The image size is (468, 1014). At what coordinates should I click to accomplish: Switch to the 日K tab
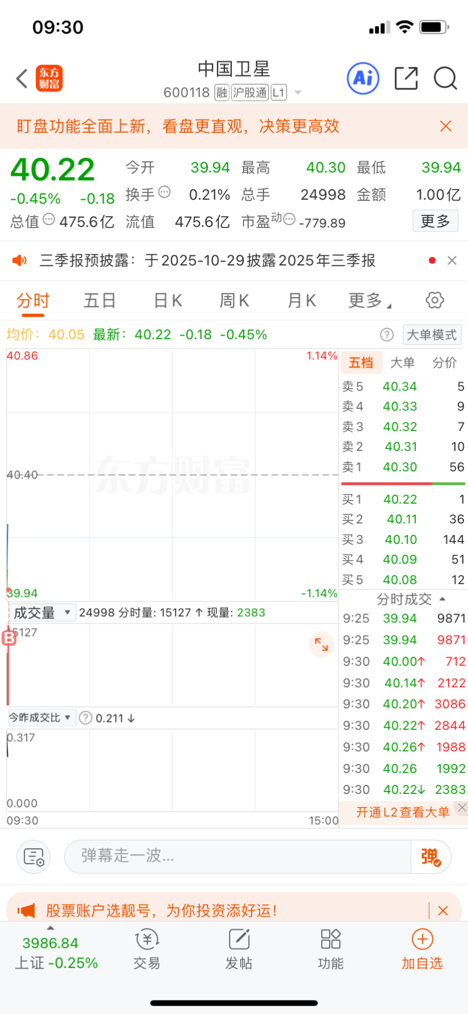(168, 300)
